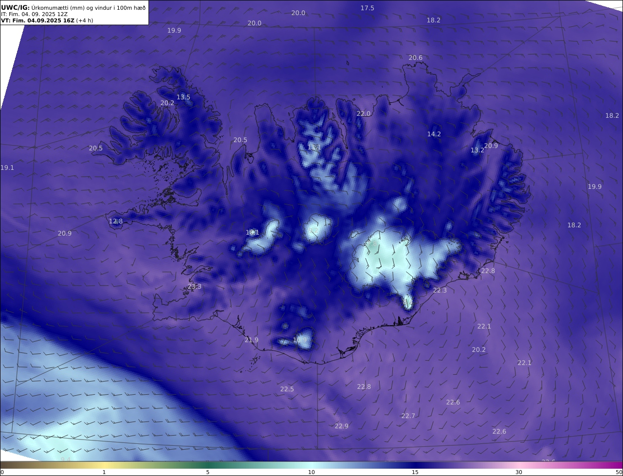The image size is (623, 476).
Task: Select the 22.7 value label
Action: pos(408,416)
